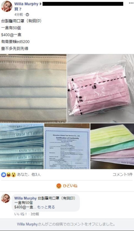Image resolution: width=134 pixels, height=231 pixels.
Task: Click the 4分前 post timestamp
Action: click(x=19, y=15)
